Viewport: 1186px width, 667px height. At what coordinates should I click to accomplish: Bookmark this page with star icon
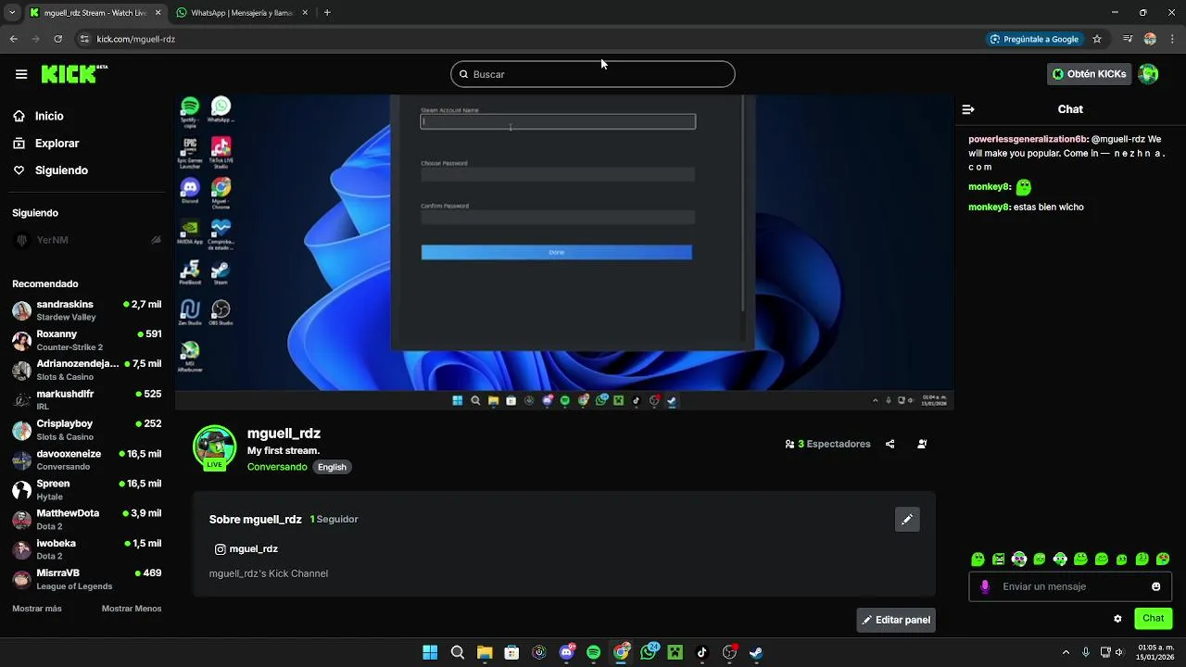click(1097, 39)
